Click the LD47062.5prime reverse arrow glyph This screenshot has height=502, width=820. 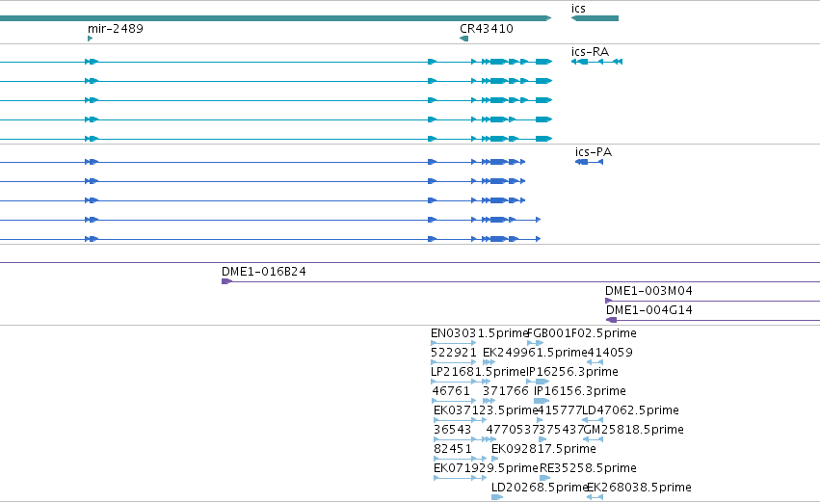coord(593,420)
